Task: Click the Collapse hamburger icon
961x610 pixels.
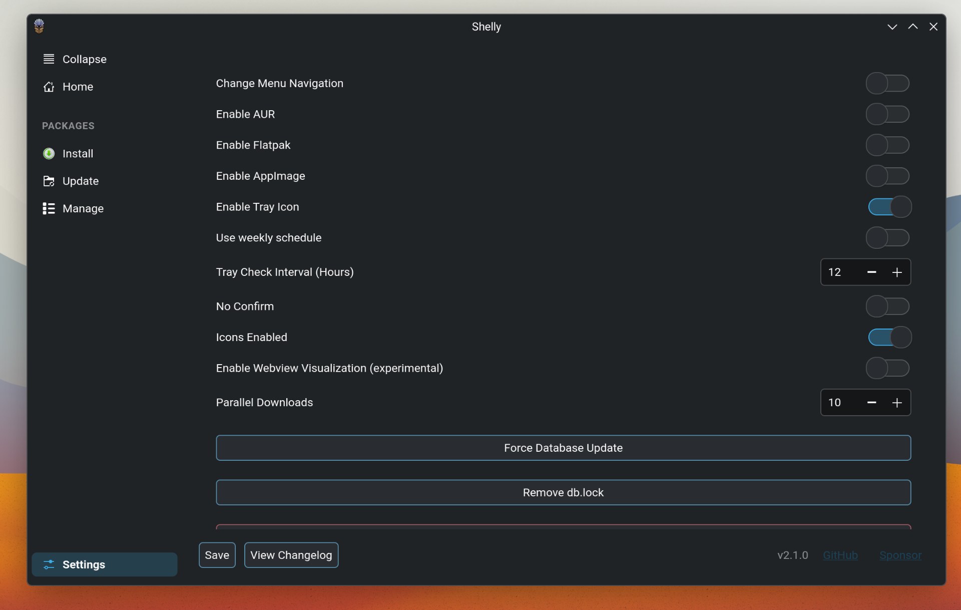Action: [49, 59]
